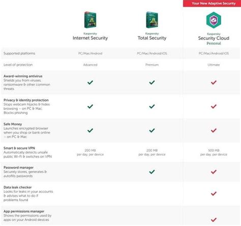Viewport: 241px width, 226px height.
Task: Open the Internet Security product title
Action: coord(90,38)
